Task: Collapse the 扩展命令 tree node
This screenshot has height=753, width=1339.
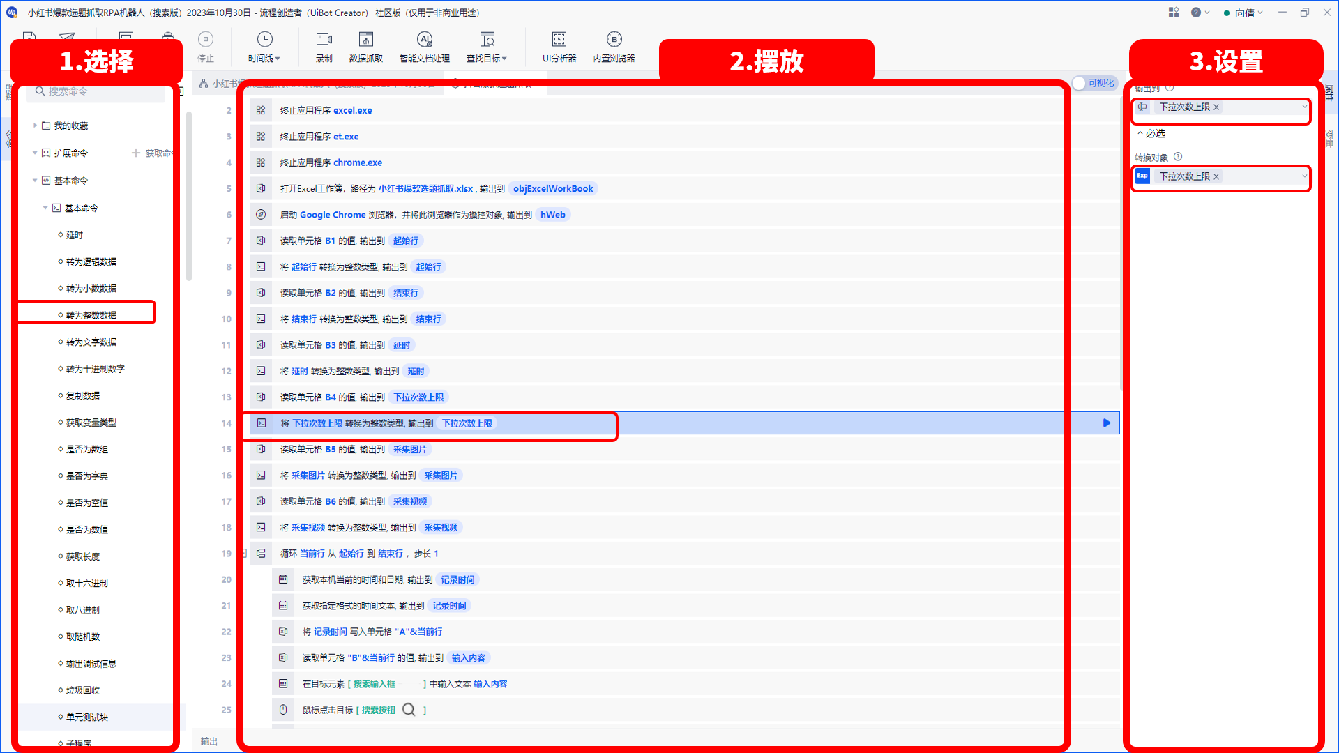Action: click(x=35, y=153)
